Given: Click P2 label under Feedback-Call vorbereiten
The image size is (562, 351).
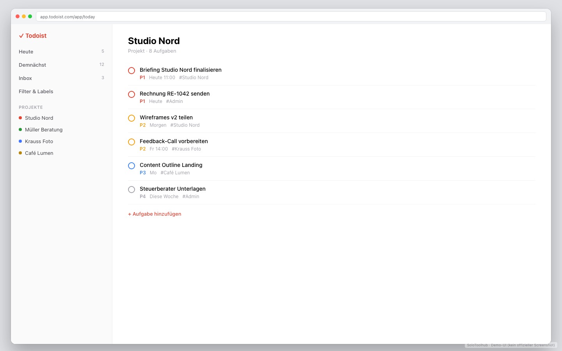Looking at the screenshot, I should [143, 149].
